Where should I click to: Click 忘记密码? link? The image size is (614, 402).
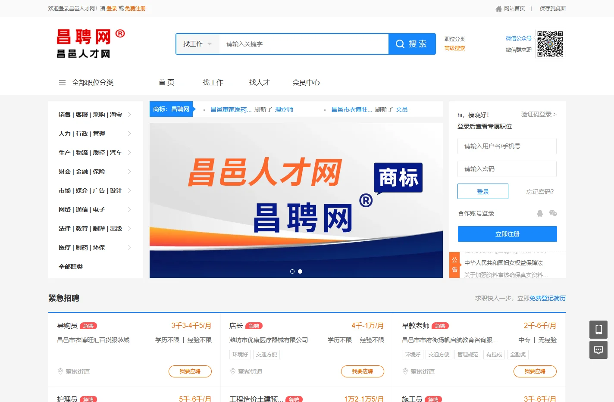(540, 192)
